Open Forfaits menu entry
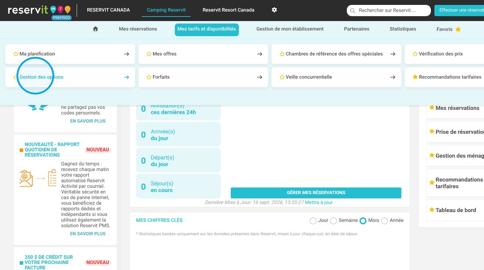 [203, 77]
